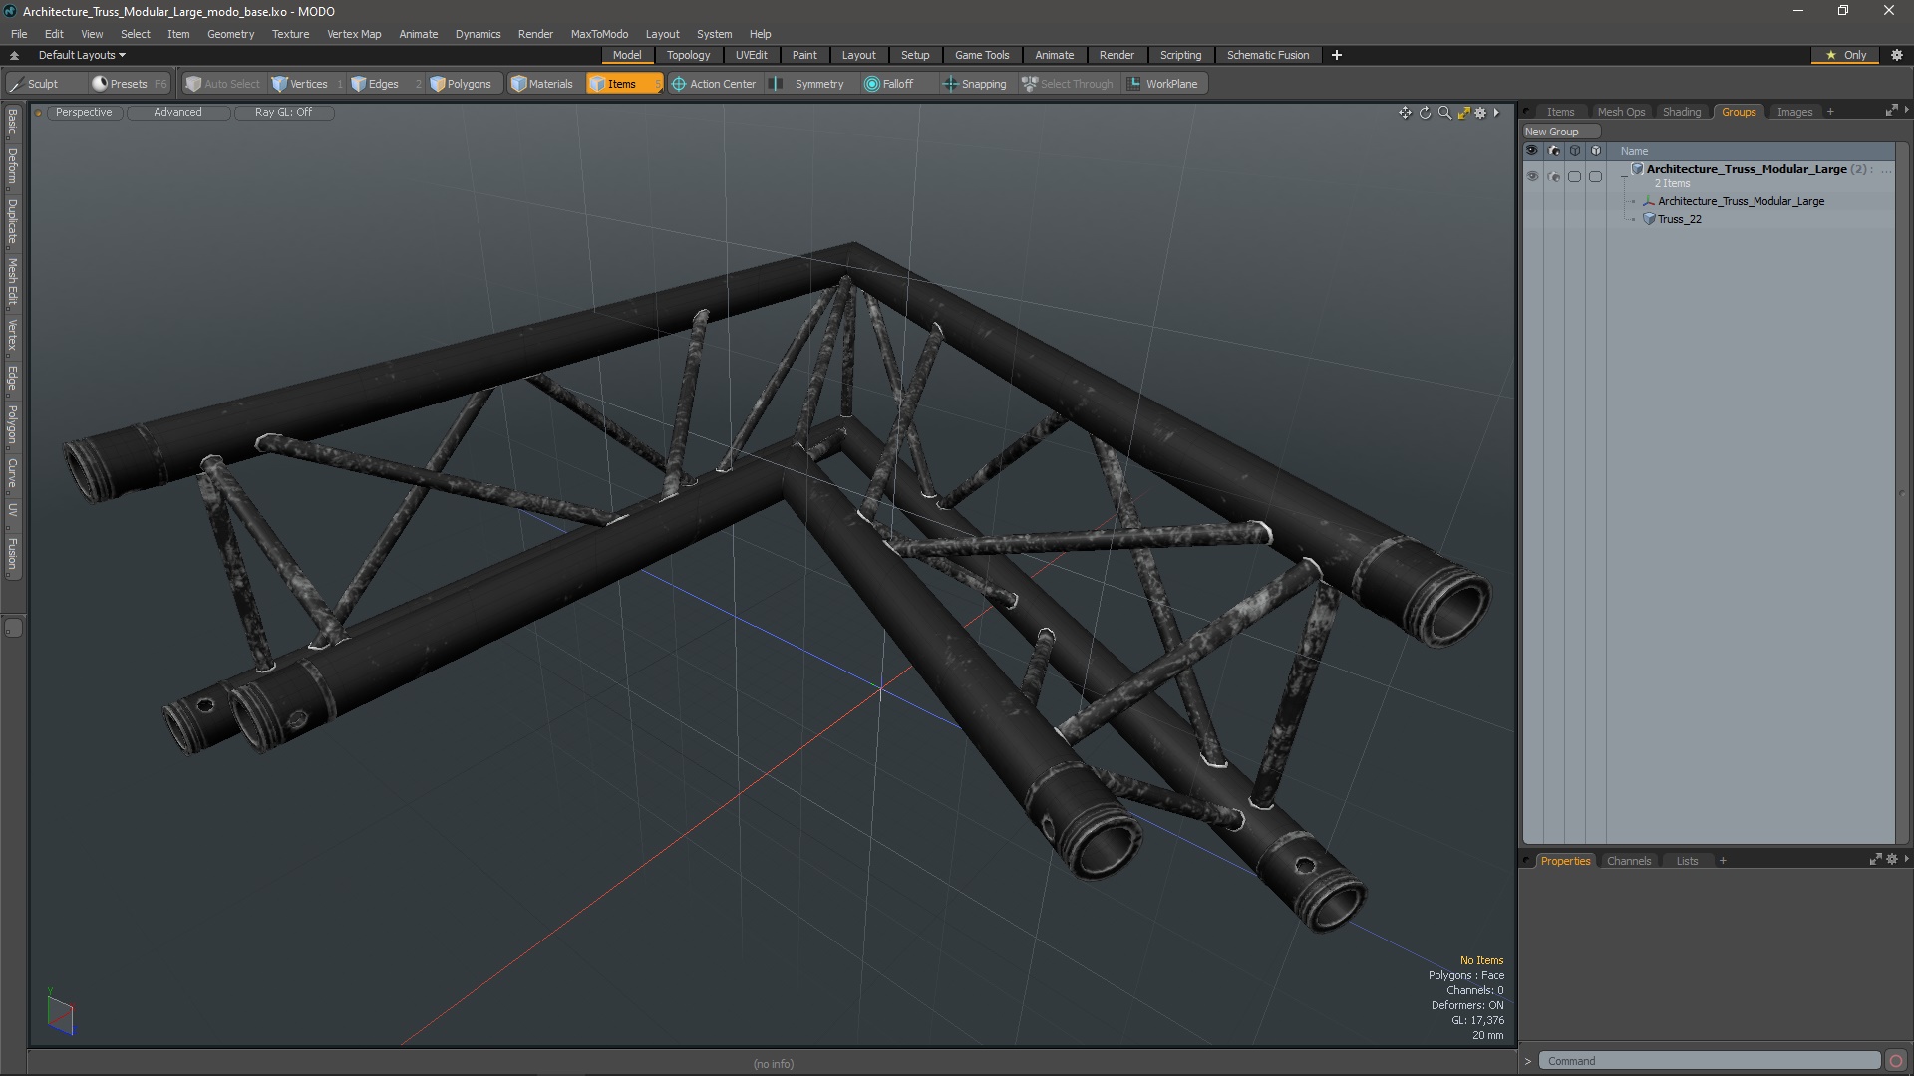Image resolution: width=1914 pixels, height=1076 pixels.
Task: Click the viewport rotate view icon
Action: coord(1425,113)
